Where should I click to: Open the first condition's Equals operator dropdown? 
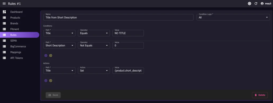pos(94,33)
